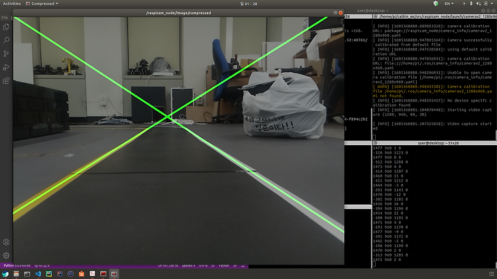The width and height of the screenshot is (497, 279).
Task: Click the Python language mode indicator
Action: (x=224, y=266)
